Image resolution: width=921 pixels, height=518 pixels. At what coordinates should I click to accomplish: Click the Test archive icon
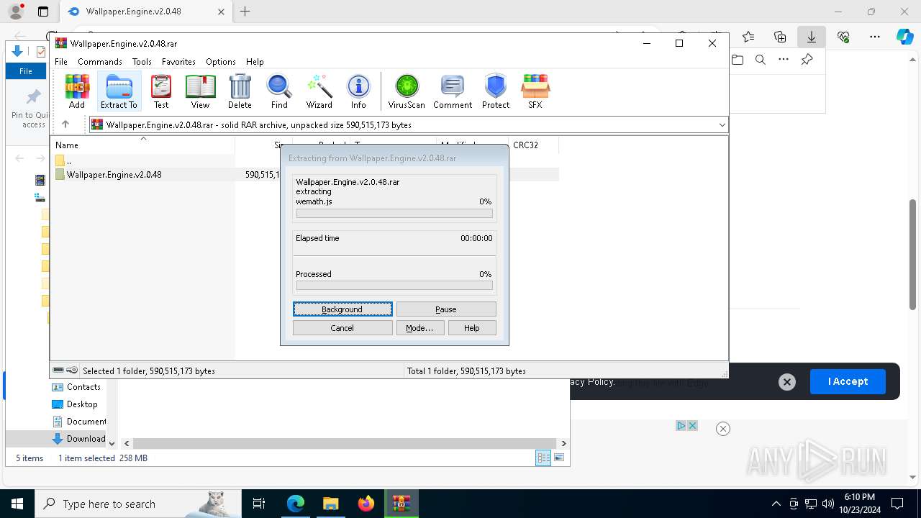(x=161, y=91)
